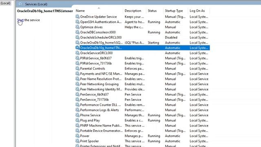Select the Peer Name Resolution Prot... name
This screenshot has height=147, width=261.
point(101,79)
